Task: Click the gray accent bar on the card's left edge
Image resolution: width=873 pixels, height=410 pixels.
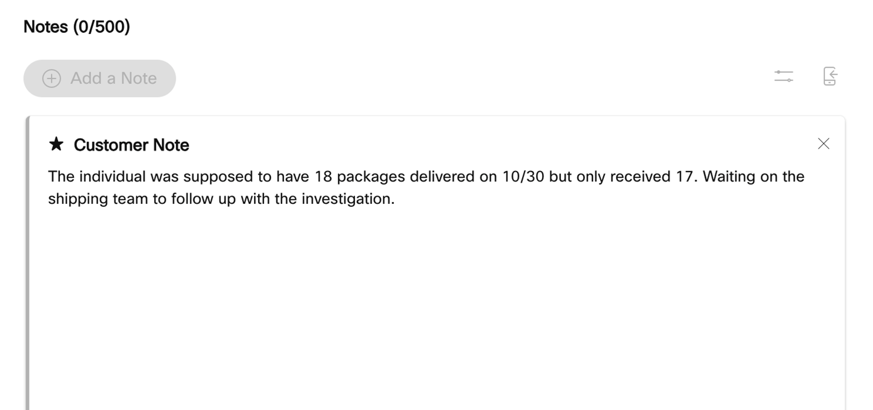Action: 27,263
